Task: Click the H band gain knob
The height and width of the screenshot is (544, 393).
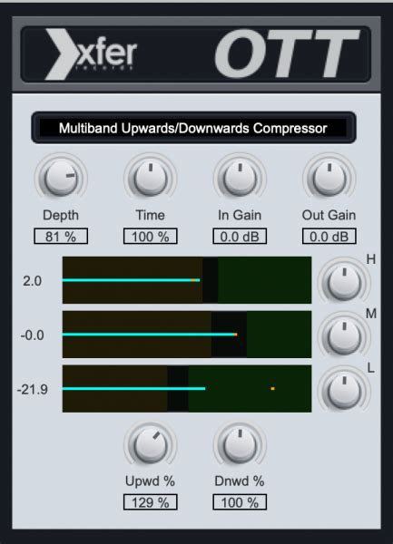Action: [344, 282]
